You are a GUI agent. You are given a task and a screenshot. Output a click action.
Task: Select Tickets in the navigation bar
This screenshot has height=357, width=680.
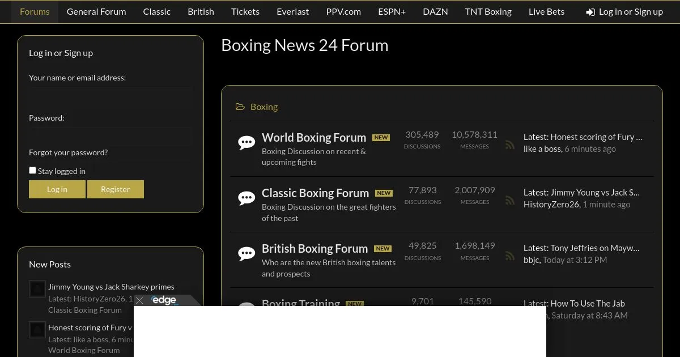click(245, 11)
